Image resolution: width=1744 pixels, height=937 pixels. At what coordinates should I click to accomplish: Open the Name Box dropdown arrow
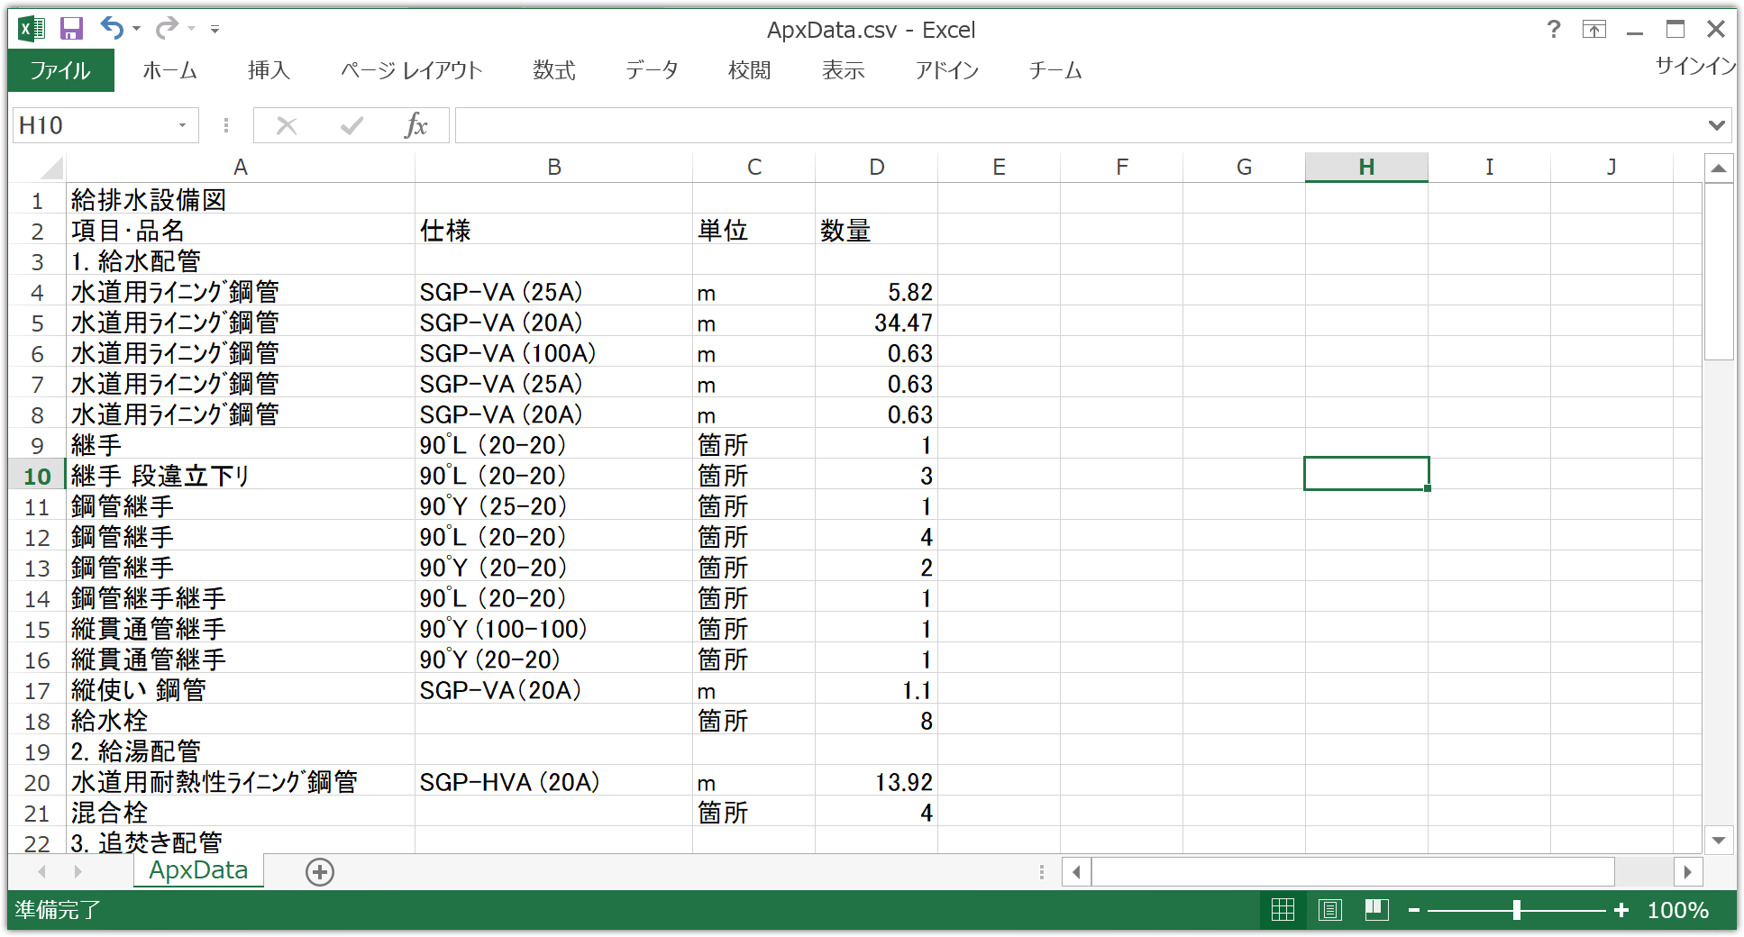tap(182, 125)
